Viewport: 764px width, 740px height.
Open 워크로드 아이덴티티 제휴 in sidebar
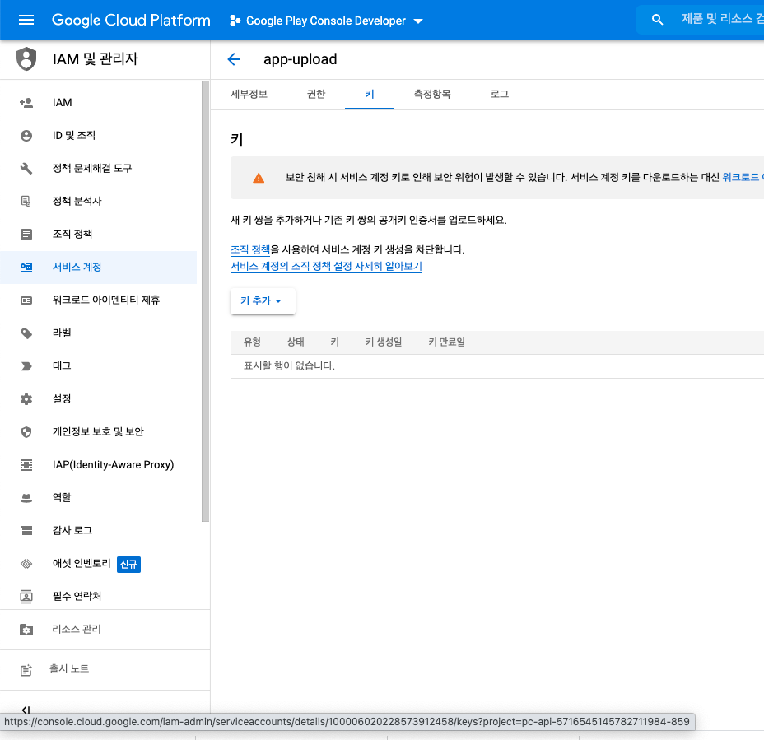click(x=99, y=300)
